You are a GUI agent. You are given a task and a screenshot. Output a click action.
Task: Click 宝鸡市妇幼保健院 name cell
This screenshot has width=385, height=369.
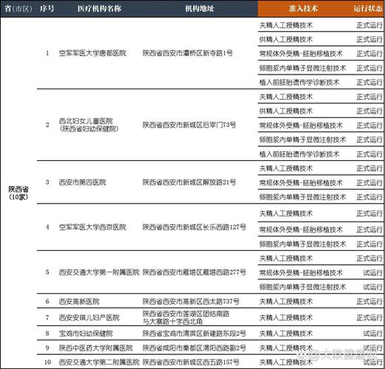click(x=86, y=334)
